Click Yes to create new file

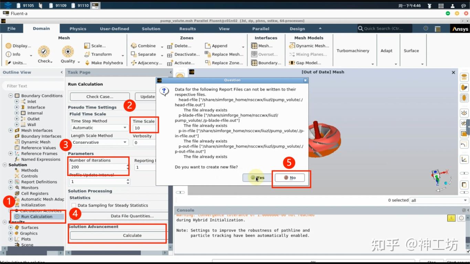point(257,178)
